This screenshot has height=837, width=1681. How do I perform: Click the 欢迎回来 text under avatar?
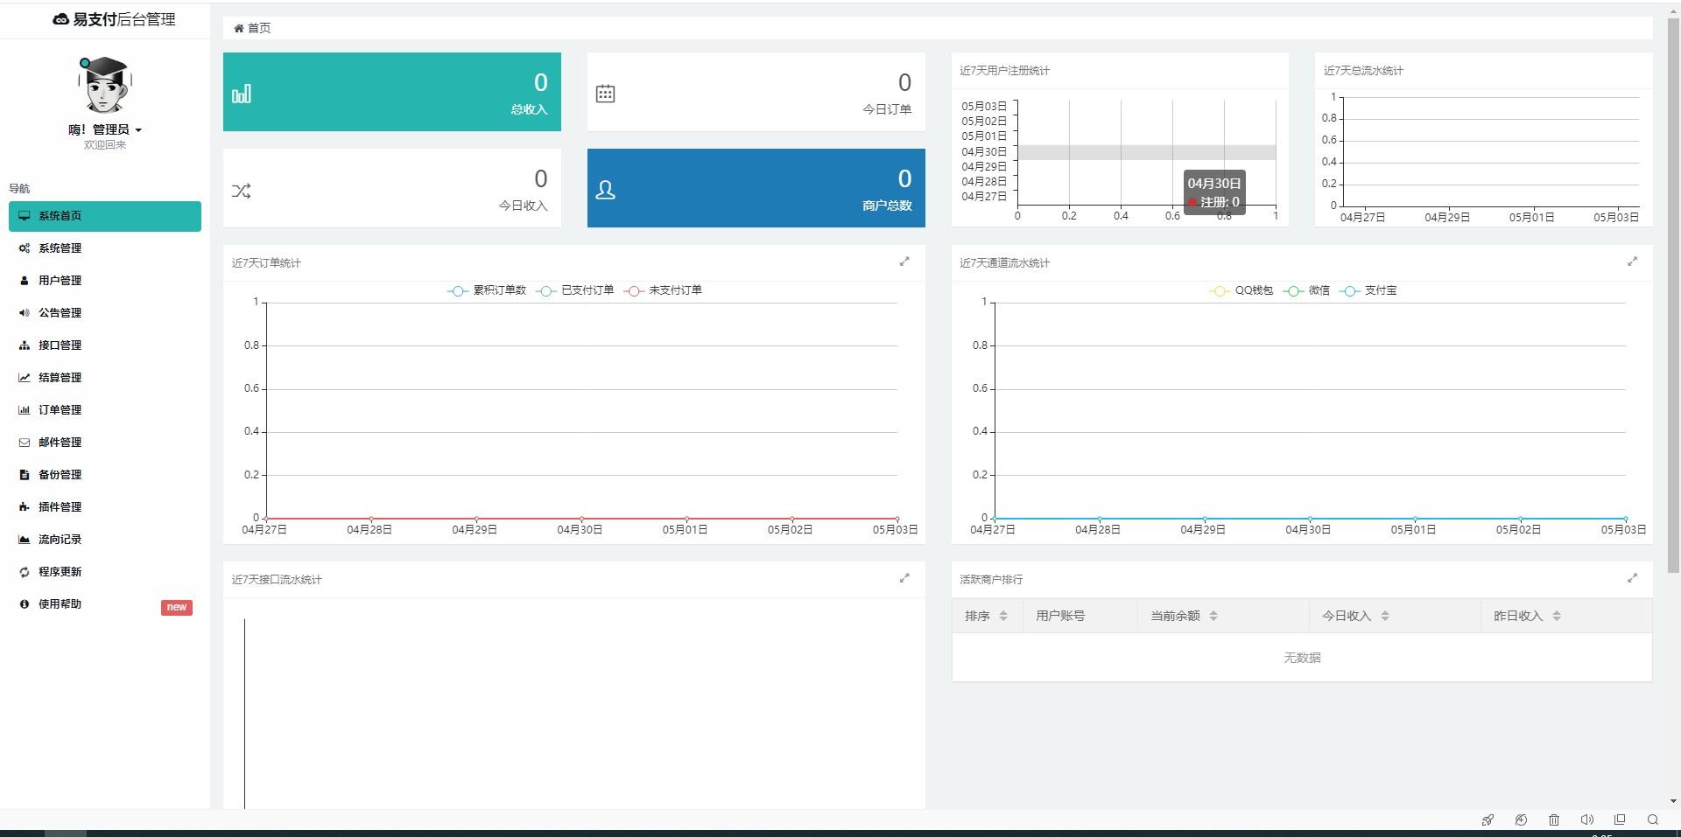[x=105, y=145]
